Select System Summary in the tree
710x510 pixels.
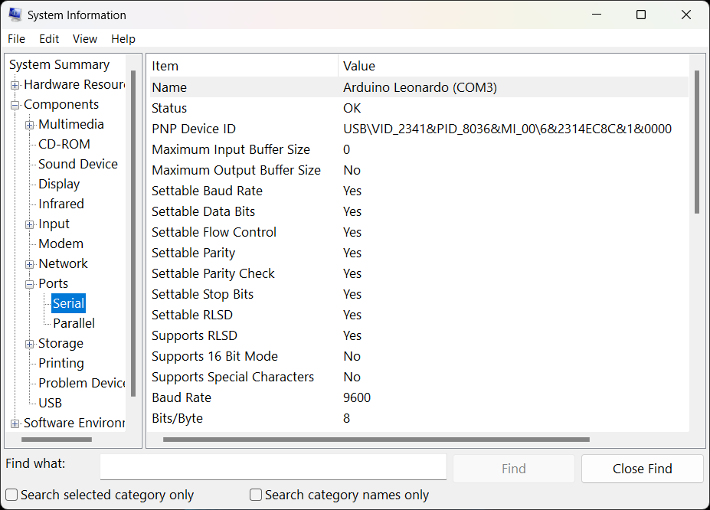[59, 65]
